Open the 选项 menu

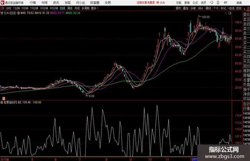203,3
